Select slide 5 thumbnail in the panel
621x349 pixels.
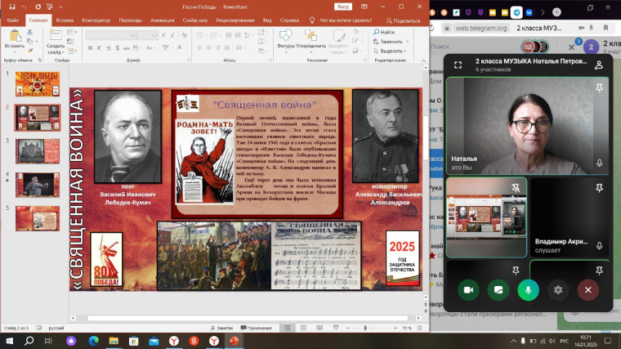click(x=38, y=218)
